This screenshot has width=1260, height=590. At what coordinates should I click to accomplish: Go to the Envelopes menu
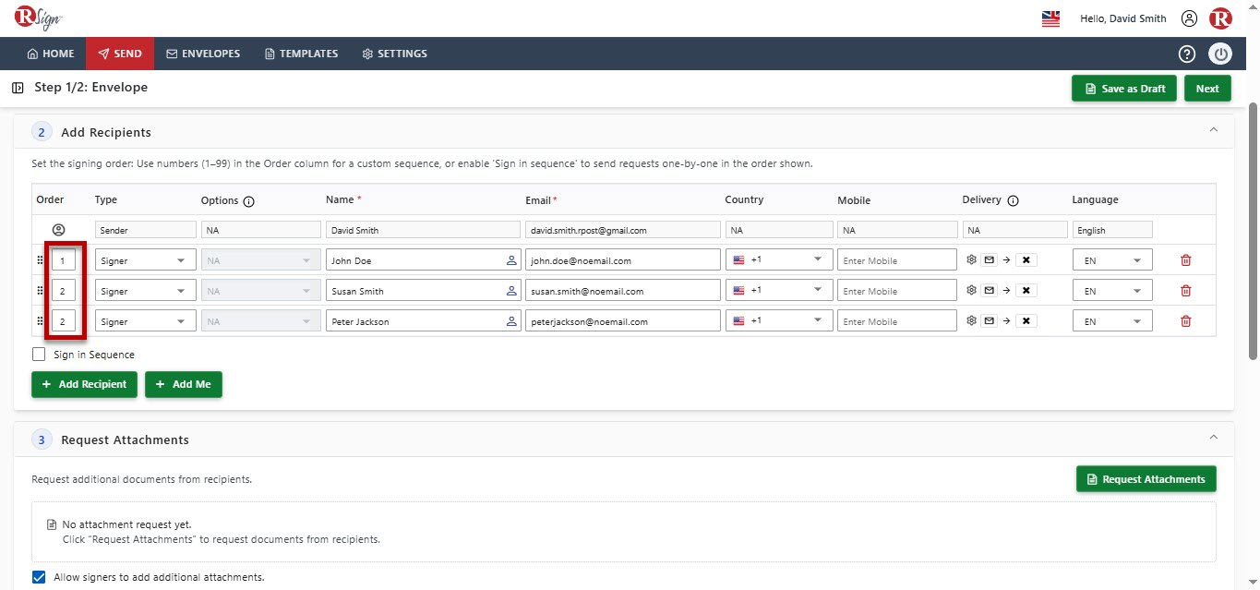click(x=203, y=54)
